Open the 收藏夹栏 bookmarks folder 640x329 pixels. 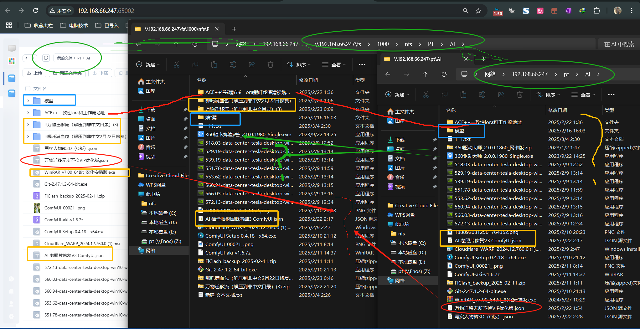coord(39,25)
